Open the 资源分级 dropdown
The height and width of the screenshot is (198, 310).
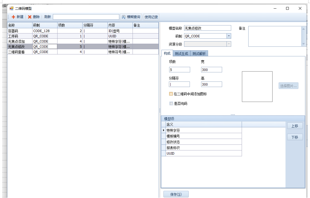[x=229, y=44]
